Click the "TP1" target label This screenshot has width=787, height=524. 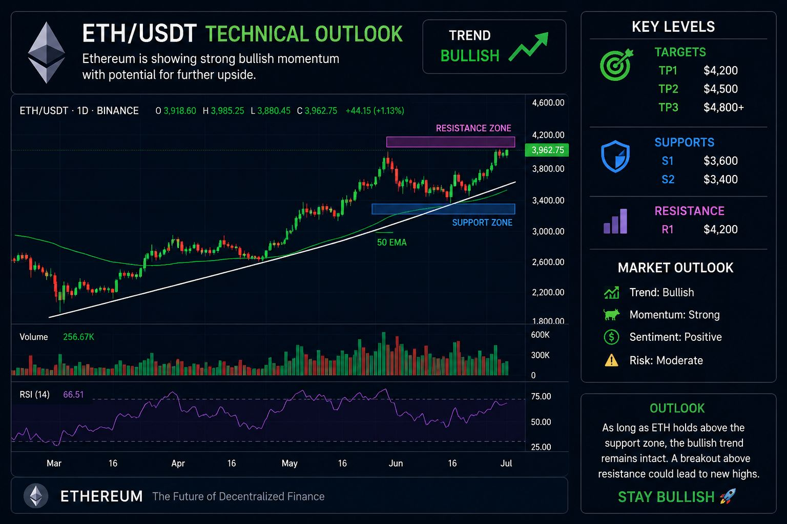[x=668, y=71]
